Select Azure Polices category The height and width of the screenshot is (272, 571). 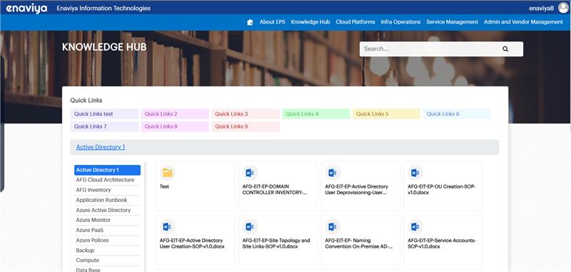(x=108, y=241)
